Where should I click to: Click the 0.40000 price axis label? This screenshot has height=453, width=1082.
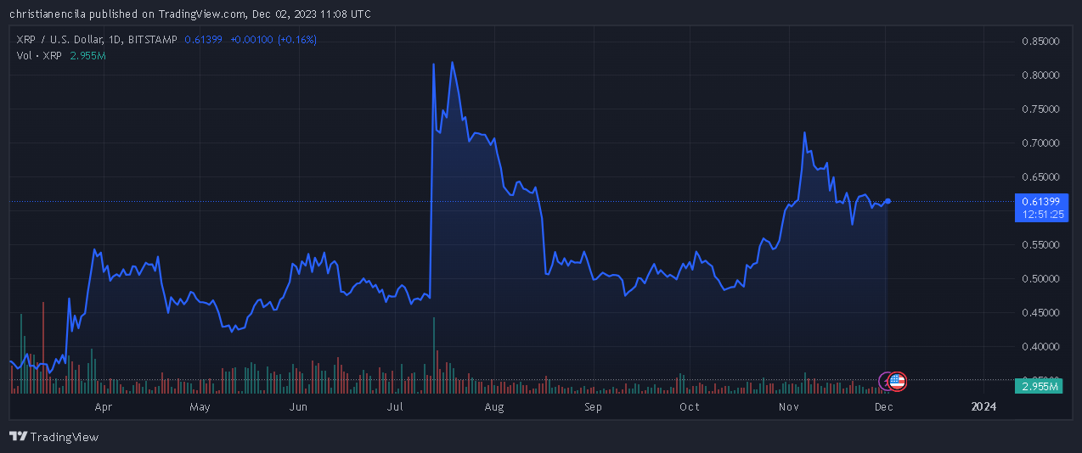pyautogui.click(x=1040, y=346)
